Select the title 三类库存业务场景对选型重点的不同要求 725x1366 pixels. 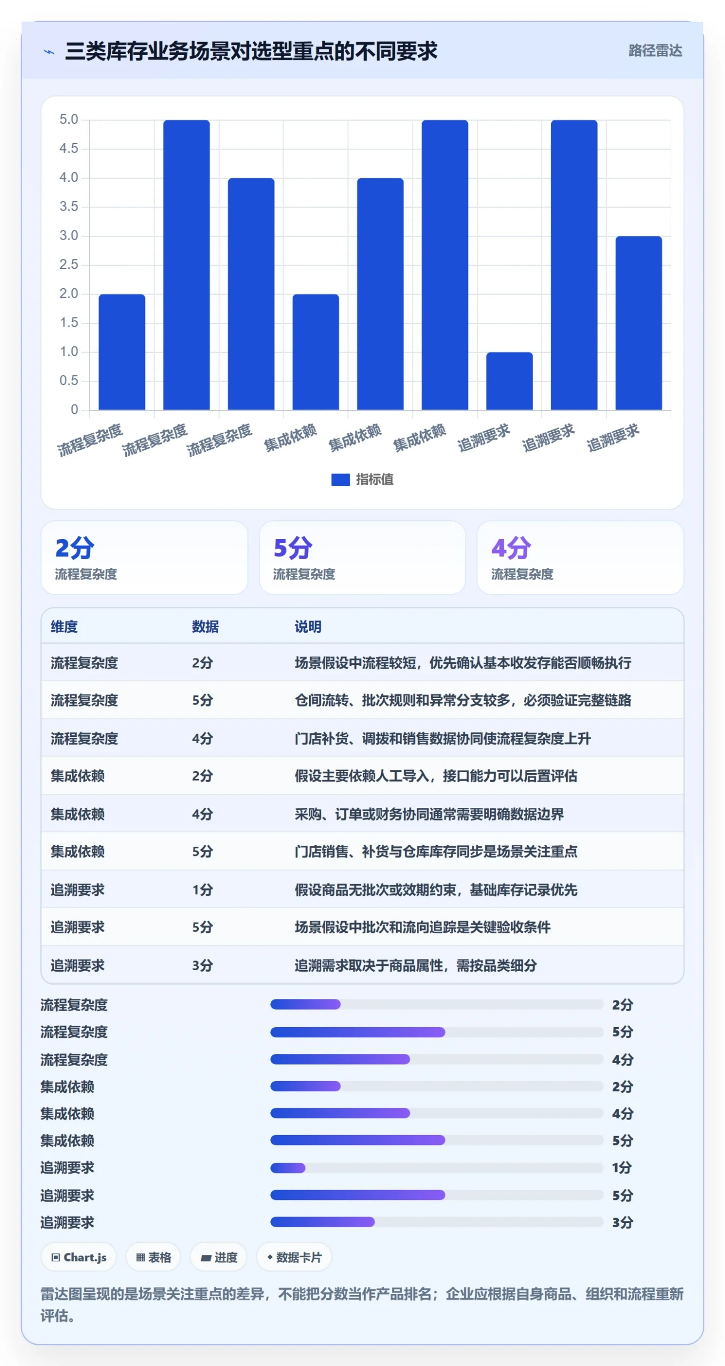(251, 51)
